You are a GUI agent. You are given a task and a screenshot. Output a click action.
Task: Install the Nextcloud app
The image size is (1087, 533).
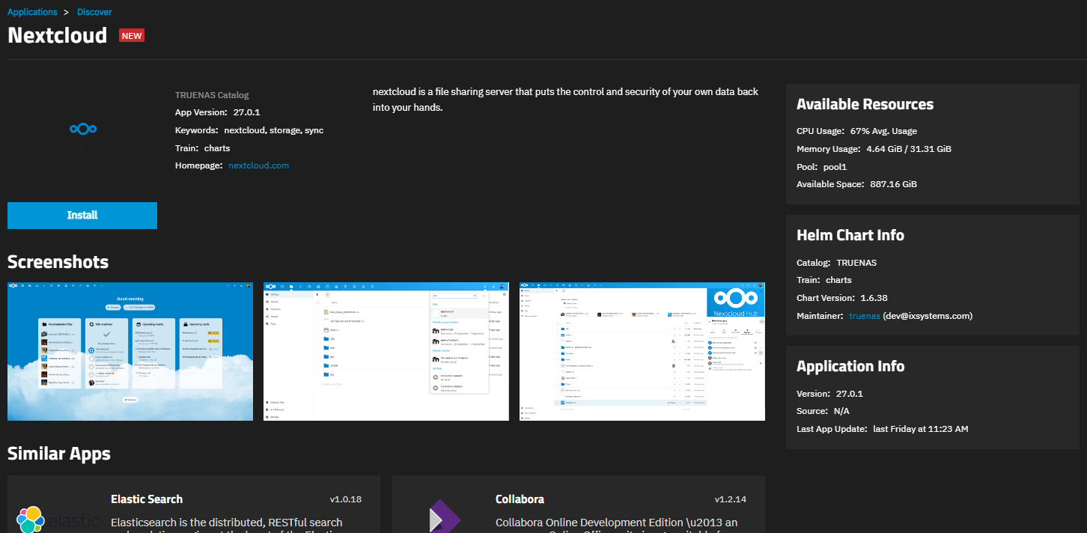point(82,215)
